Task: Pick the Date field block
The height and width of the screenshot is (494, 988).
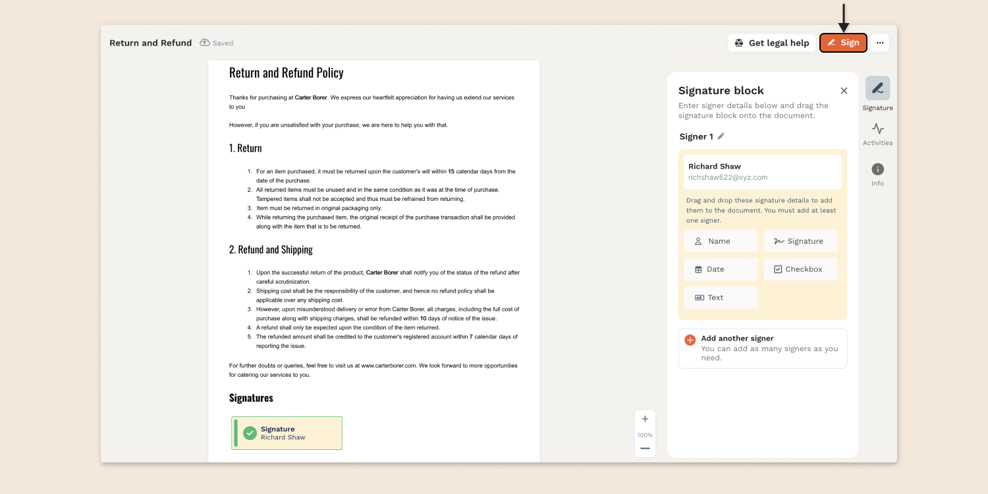Action: (x=721, y=269)
